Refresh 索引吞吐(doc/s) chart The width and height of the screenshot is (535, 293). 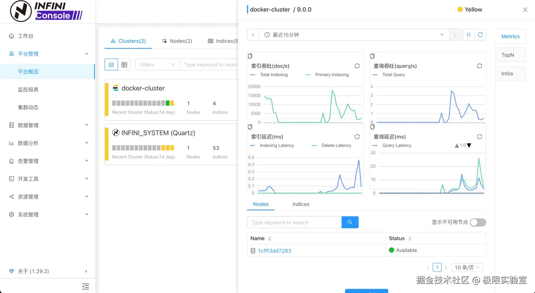pos(357,66)
